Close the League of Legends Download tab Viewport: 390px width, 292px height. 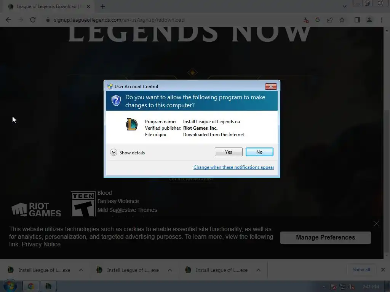click(x=88, y=6)
